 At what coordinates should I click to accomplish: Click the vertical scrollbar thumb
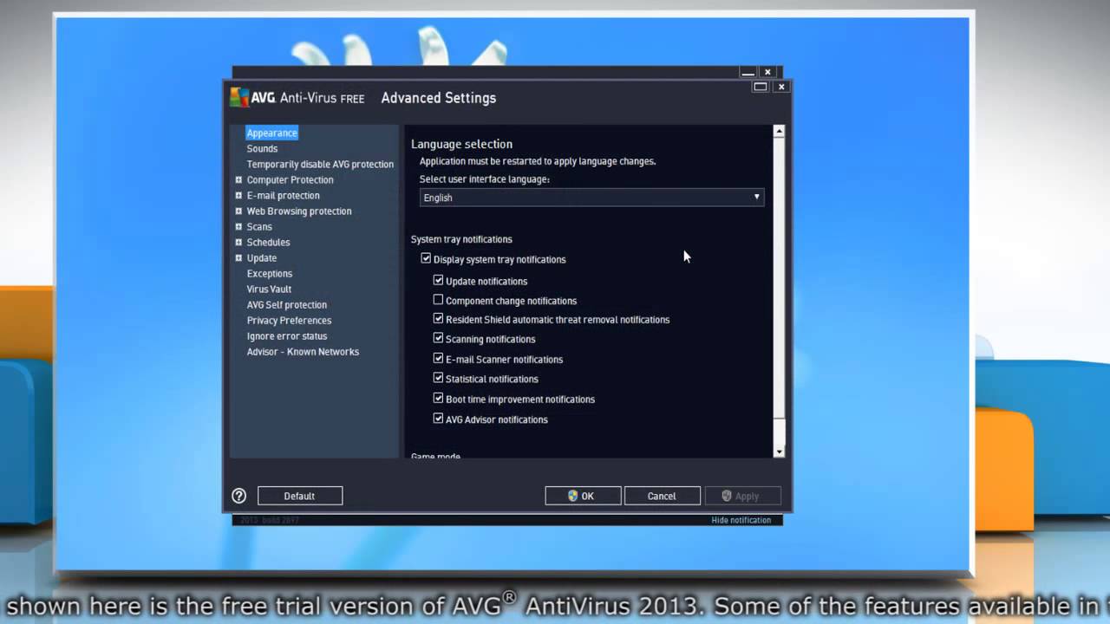point(779,279)
